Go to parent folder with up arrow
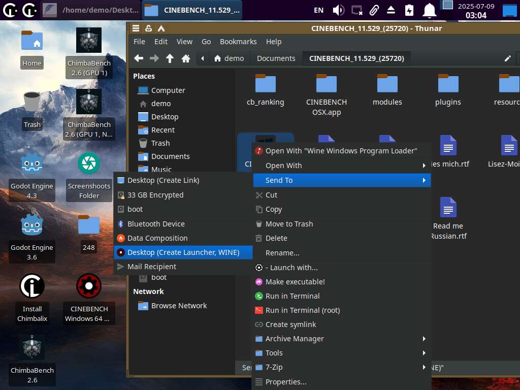 [170, 58]
